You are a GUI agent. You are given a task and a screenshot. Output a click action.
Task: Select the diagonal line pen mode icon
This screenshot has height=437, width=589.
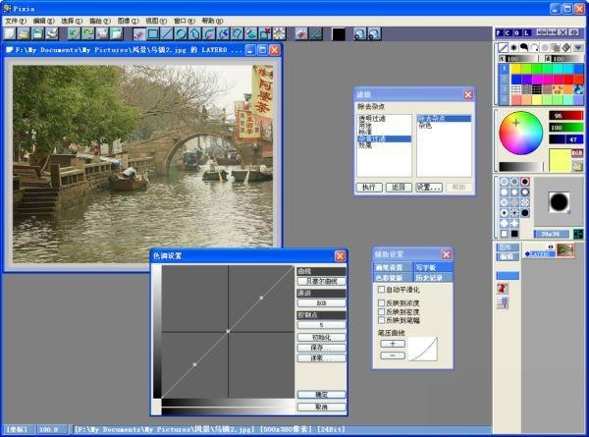click(x=503, y=48)
